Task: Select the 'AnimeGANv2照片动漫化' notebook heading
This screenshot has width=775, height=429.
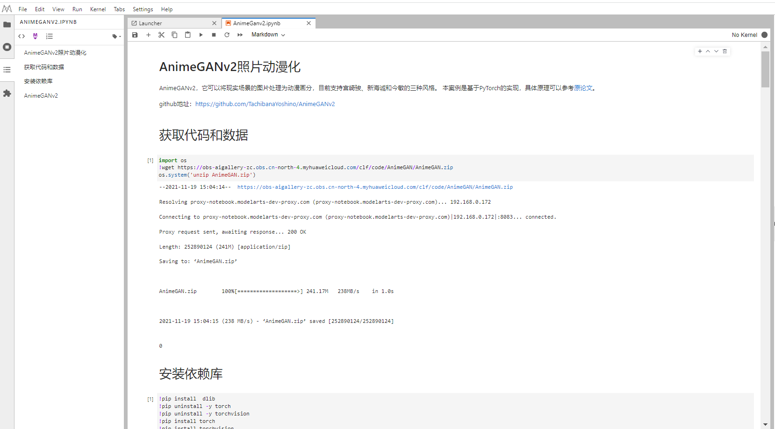Action: (x=230, y=67)
